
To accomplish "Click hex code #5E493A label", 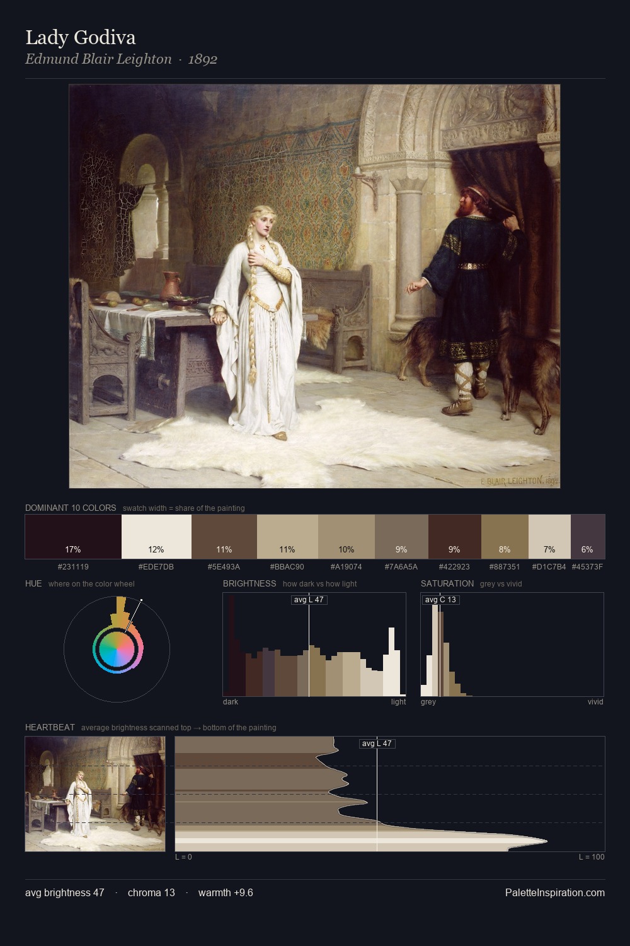I will pos(224,567).
